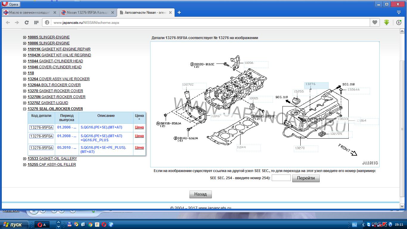
Task: Open the downloads indicator icon
Action: point(399,22)
